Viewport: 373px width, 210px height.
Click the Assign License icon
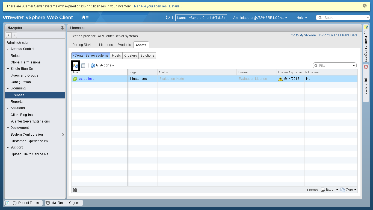tap(76, 66)
